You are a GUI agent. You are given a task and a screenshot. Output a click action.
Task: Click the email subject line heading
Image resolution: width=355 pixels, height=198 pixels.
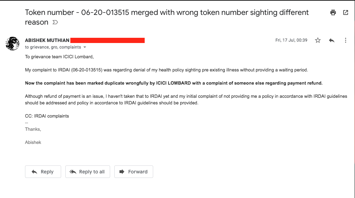[167, 17]
